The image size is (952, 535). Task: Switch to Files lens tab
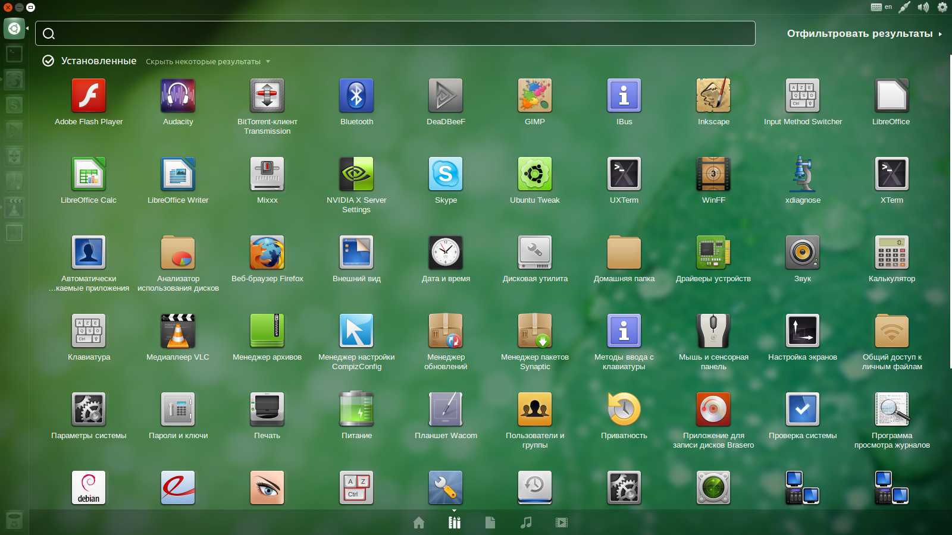(490, 523)
